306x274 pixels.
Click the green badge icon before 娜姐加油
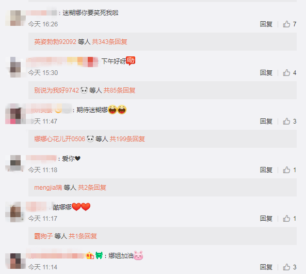click(x=99, y=255)
